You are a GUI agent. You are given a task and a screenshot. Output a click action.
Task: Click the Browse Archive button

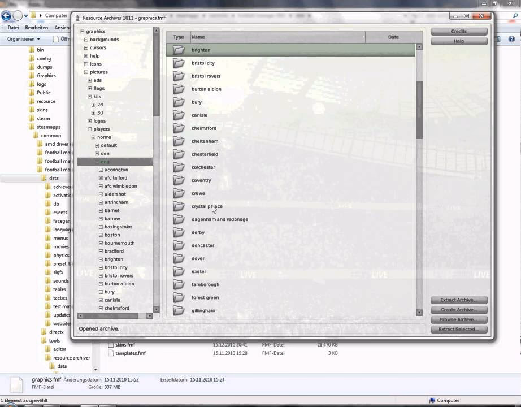pos(459,319)
